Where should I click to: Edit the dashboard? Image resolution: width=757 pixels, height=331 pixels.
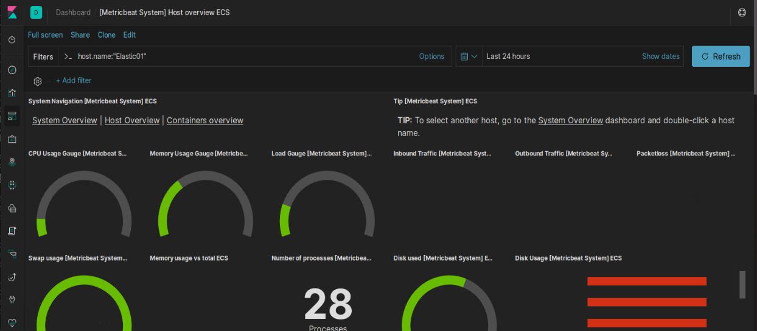(129, 35)
